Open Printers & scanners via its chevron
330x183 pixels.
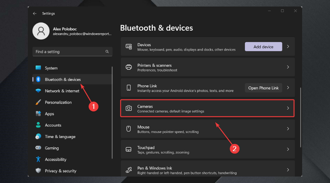[x=288, y=67]
